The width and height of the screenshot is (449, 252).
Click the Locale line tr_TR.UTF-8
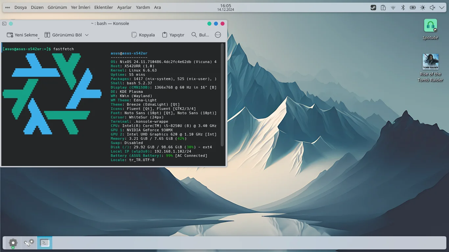pyautogui.click(x=132, y=160)
